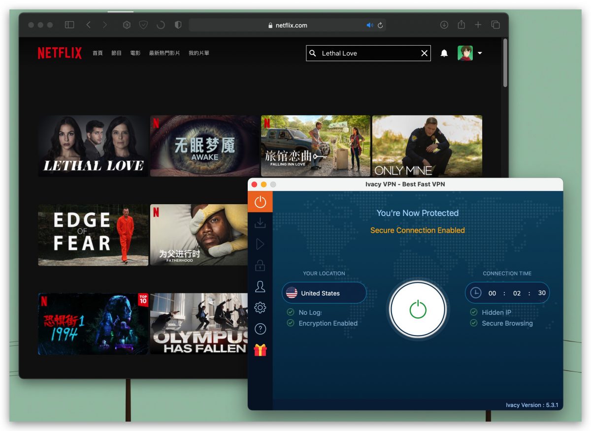
Task: Open Netflix notifications bell
Action: (444, 53)
